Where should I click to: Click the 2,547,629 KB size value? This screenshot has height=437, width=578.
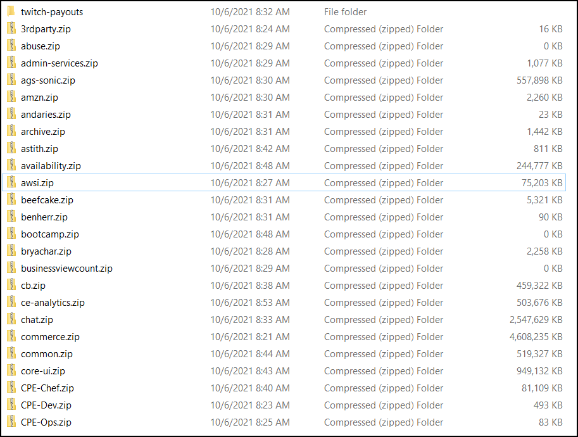click(536, 320)
